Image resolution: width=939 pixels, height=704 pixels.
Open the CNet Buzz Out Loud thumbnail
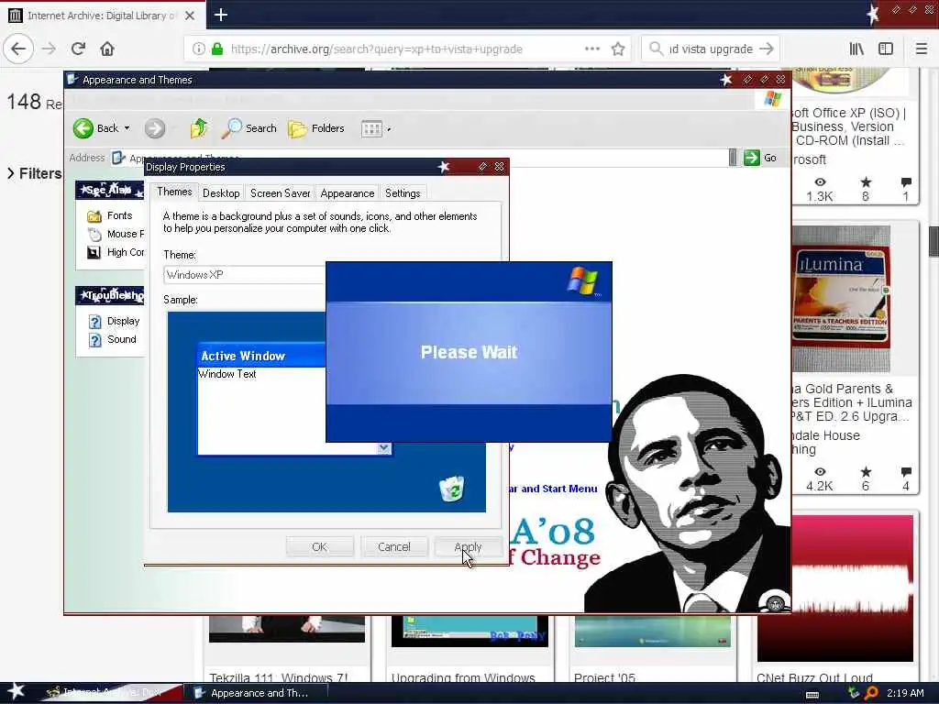(x=835, y=588)
